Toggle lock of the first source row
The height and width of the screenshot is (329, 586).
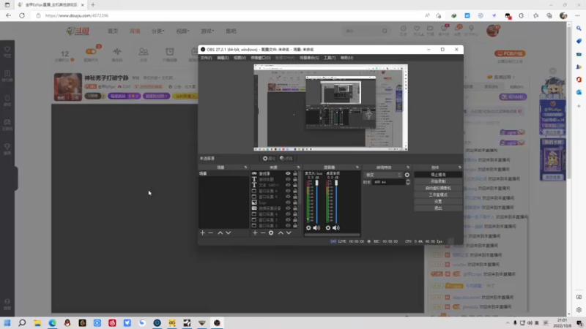(295, 173)
